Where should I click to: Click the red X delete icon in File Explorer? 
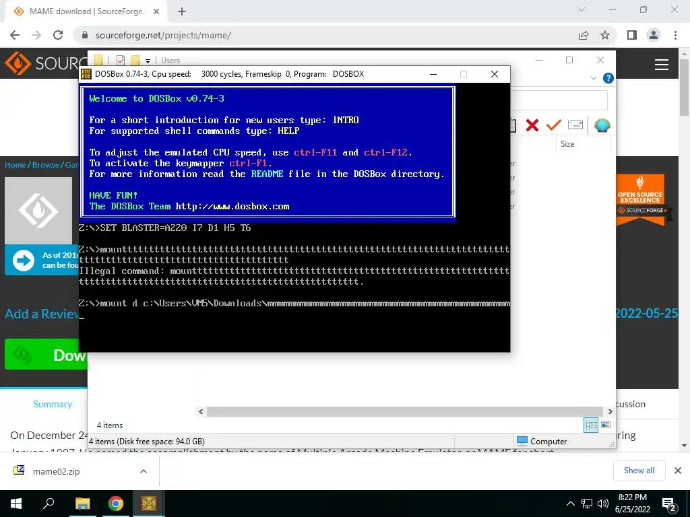click(x=532, y=125)
